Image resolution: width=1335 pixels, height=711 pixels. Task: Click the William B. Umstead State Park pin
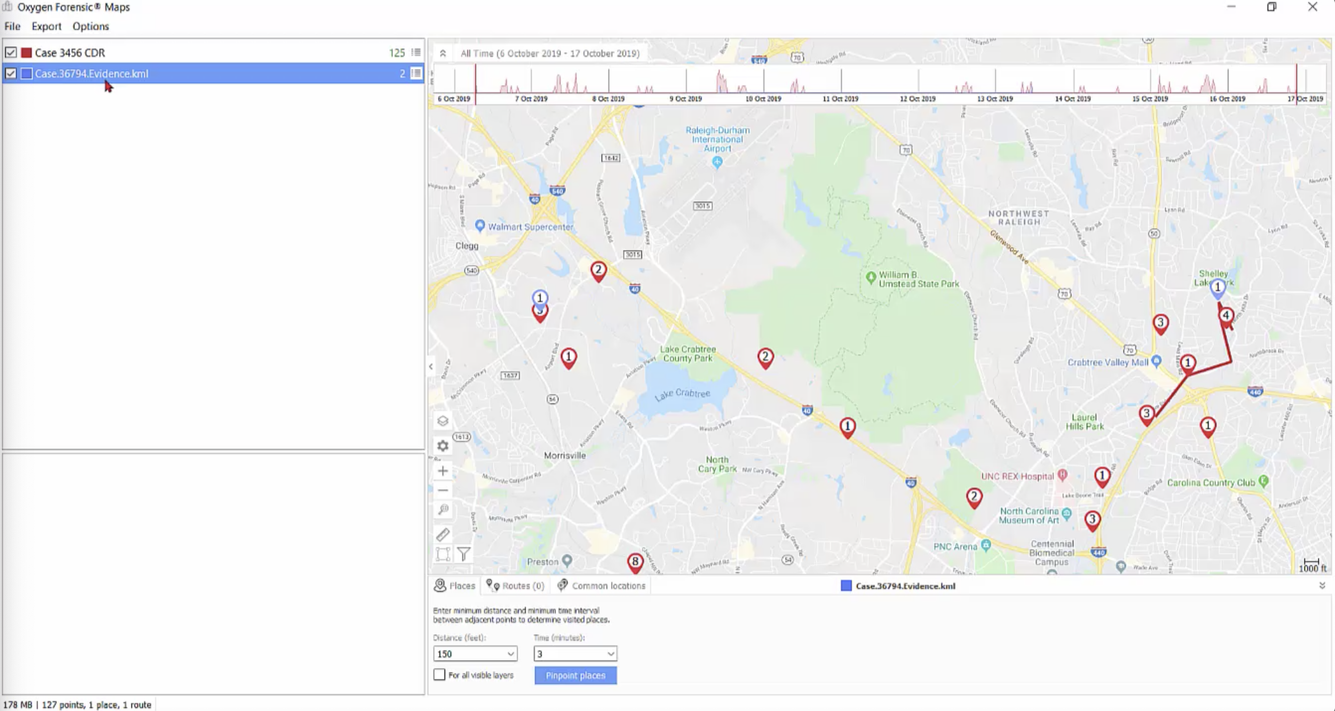(x=871, y=277)
